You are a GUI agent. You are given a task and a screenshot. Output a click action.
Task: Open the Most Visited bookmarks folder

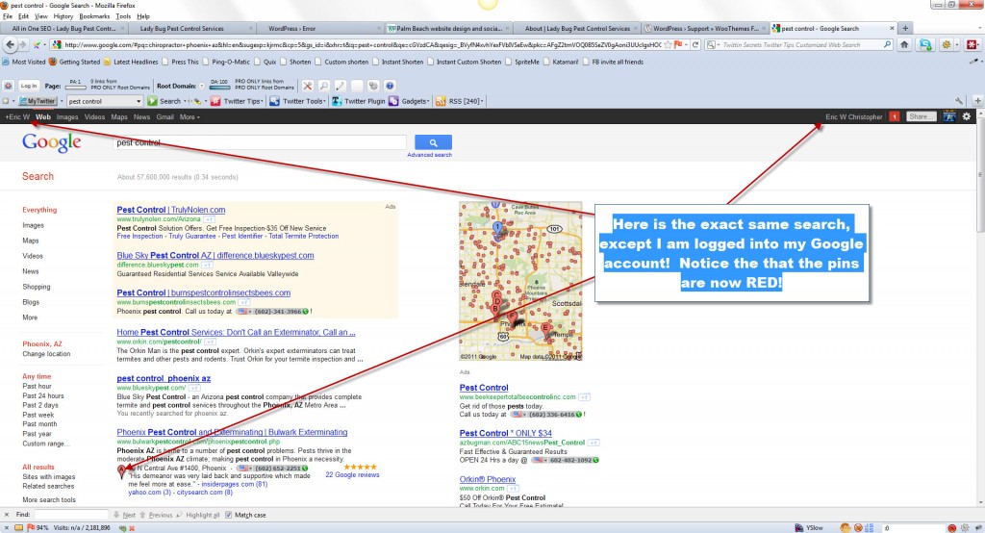point(24,63)
